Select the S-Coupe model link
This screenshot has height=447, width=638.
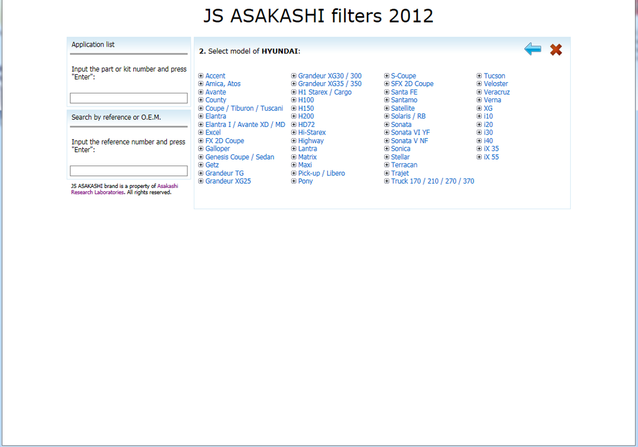[404, 76]
